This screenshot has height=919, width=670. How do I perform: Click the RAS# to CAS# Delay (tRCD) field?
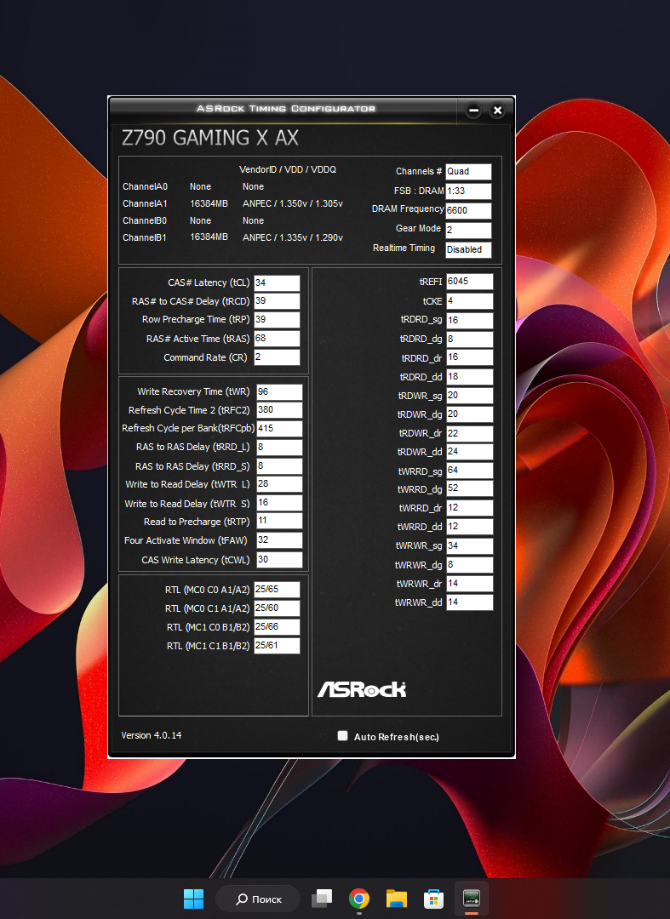click(277, 301)
